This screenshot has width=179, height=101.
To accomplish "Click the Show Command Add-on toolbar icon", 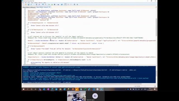I will tap(77, 4).
